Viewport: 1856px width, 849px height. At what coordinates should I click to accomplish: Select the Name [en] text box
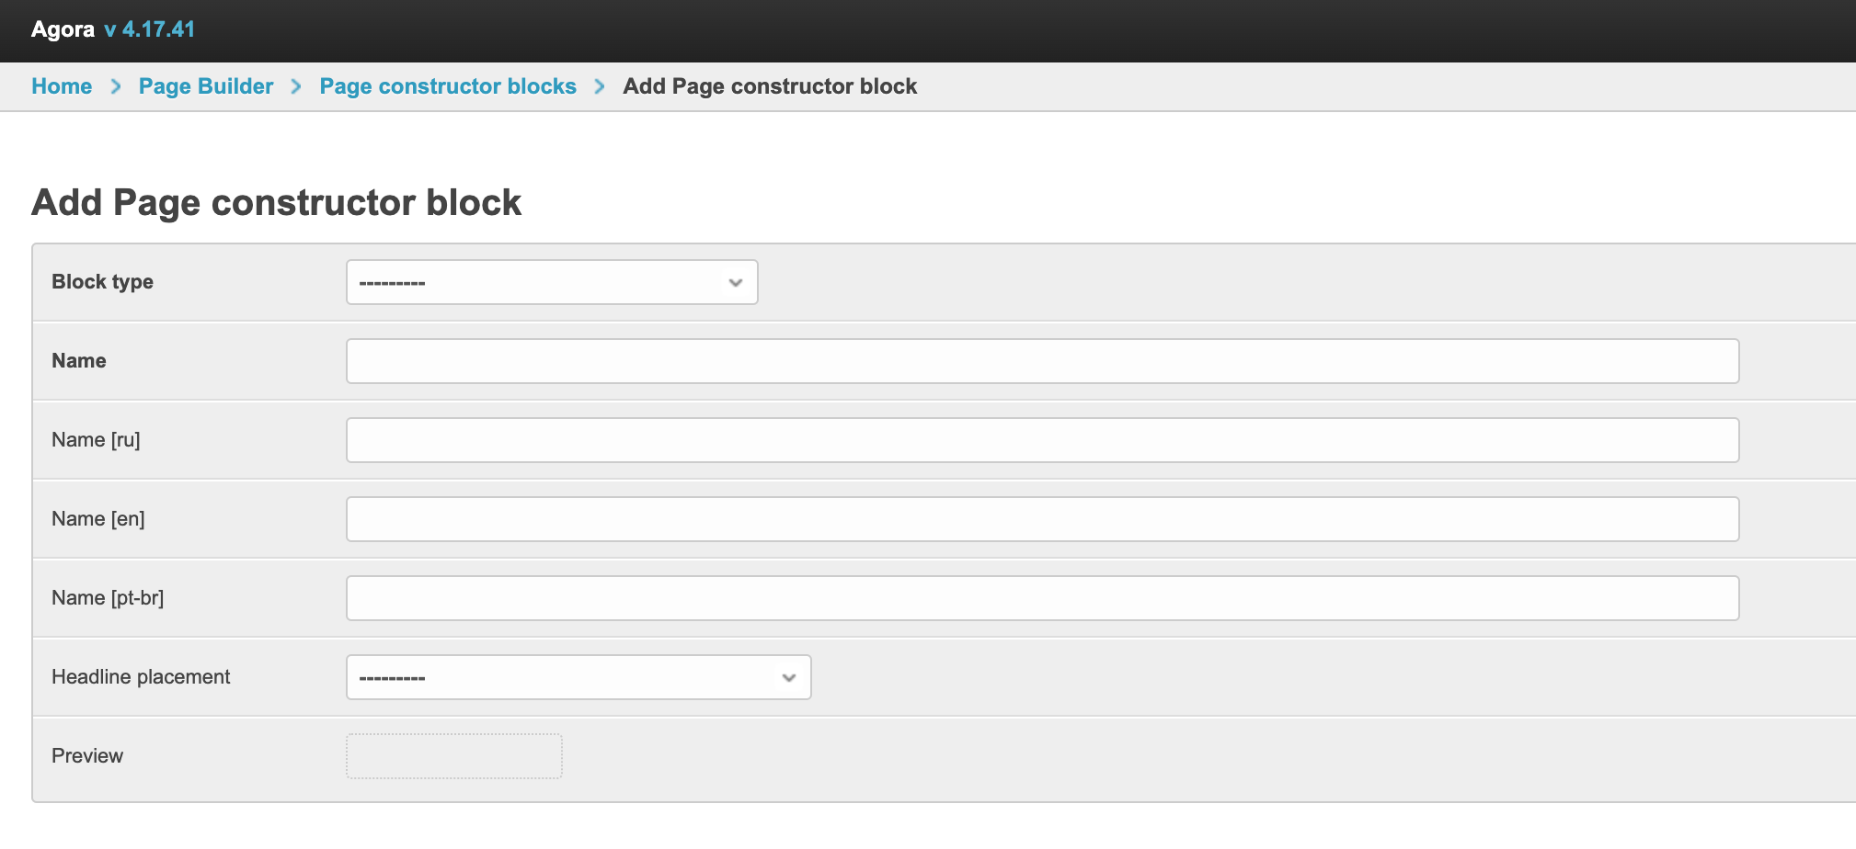point(1042,519)
